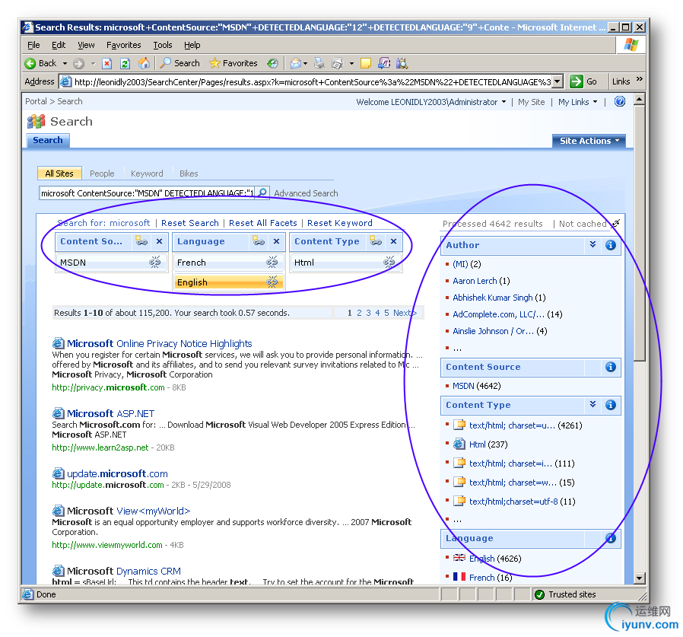Open the address bar dropdown

pos(558,81)
